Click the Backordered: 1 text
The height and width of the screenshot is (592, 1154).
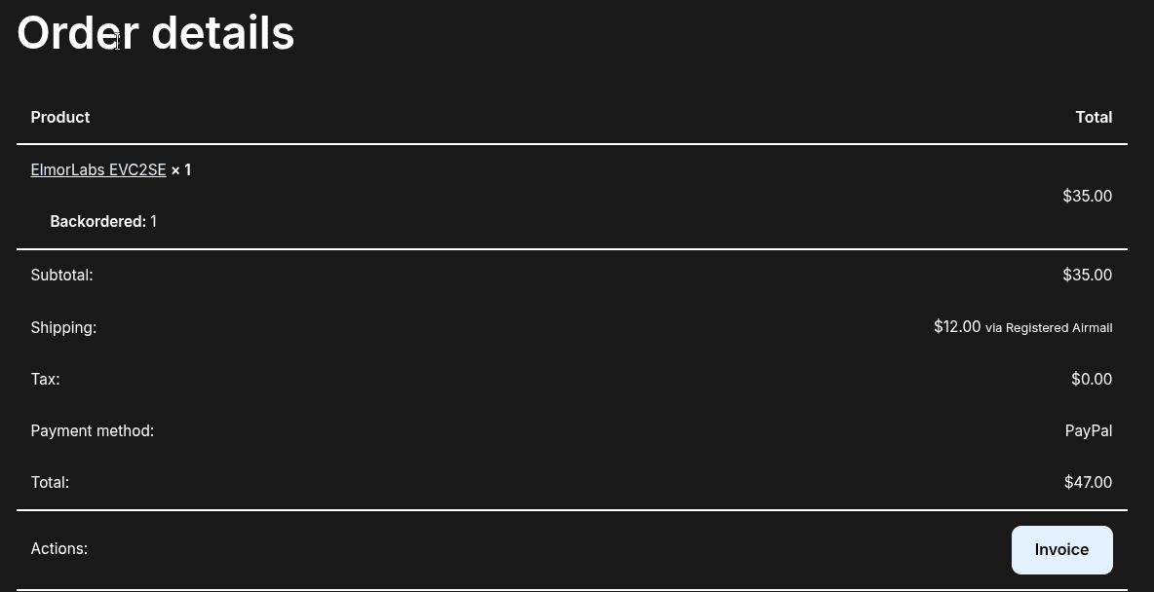point(103,222)
